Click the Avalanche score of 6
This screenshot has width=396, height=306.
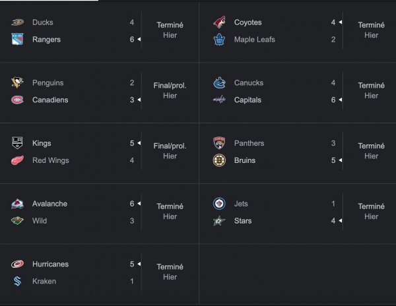coord(132,204)
